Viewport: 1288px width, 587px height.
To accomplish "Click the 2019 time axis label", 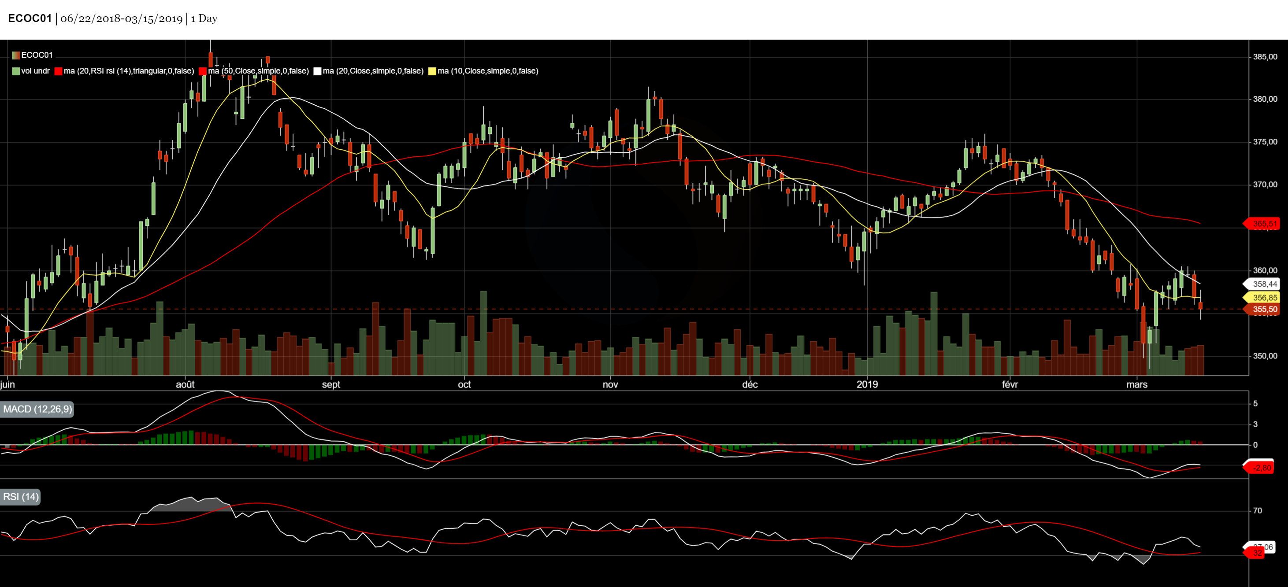I will [867, 385].
